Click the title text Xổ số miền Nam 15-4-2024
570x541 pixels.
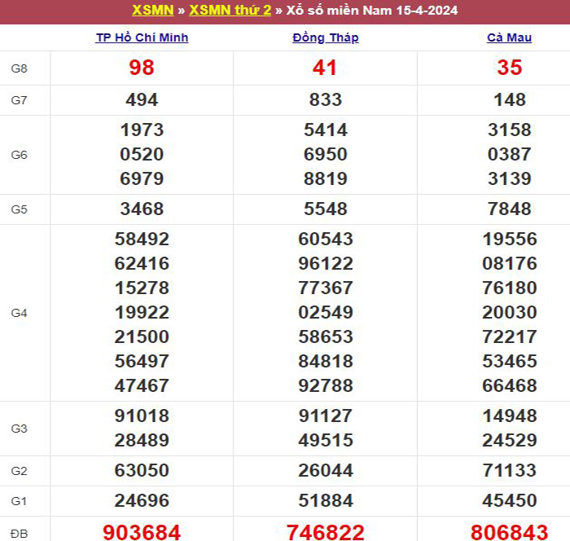371,11
